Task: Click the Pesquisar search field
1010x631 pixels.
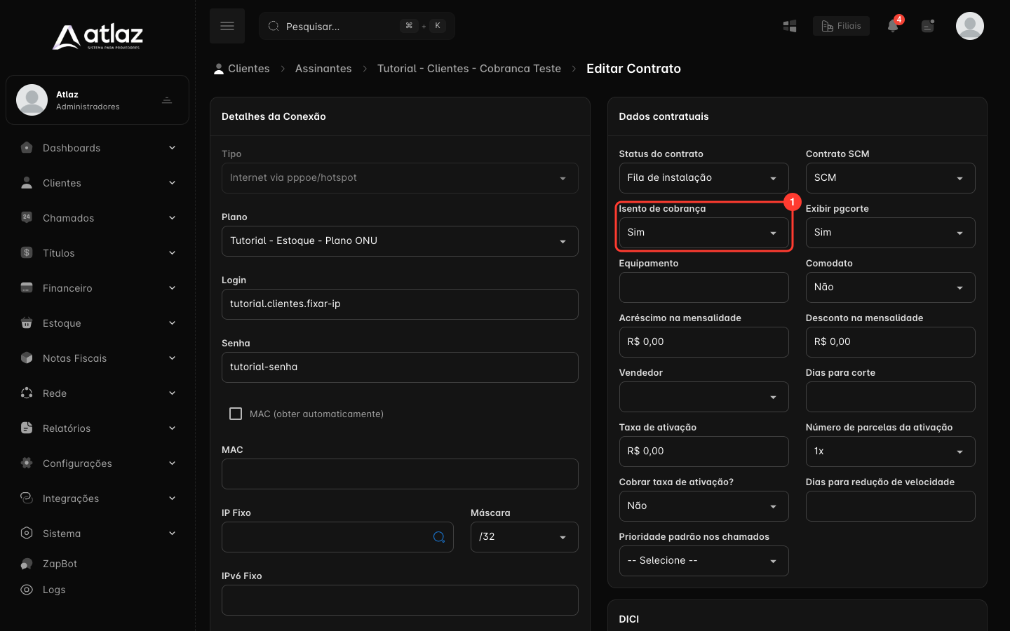Action: click(357, 26)
